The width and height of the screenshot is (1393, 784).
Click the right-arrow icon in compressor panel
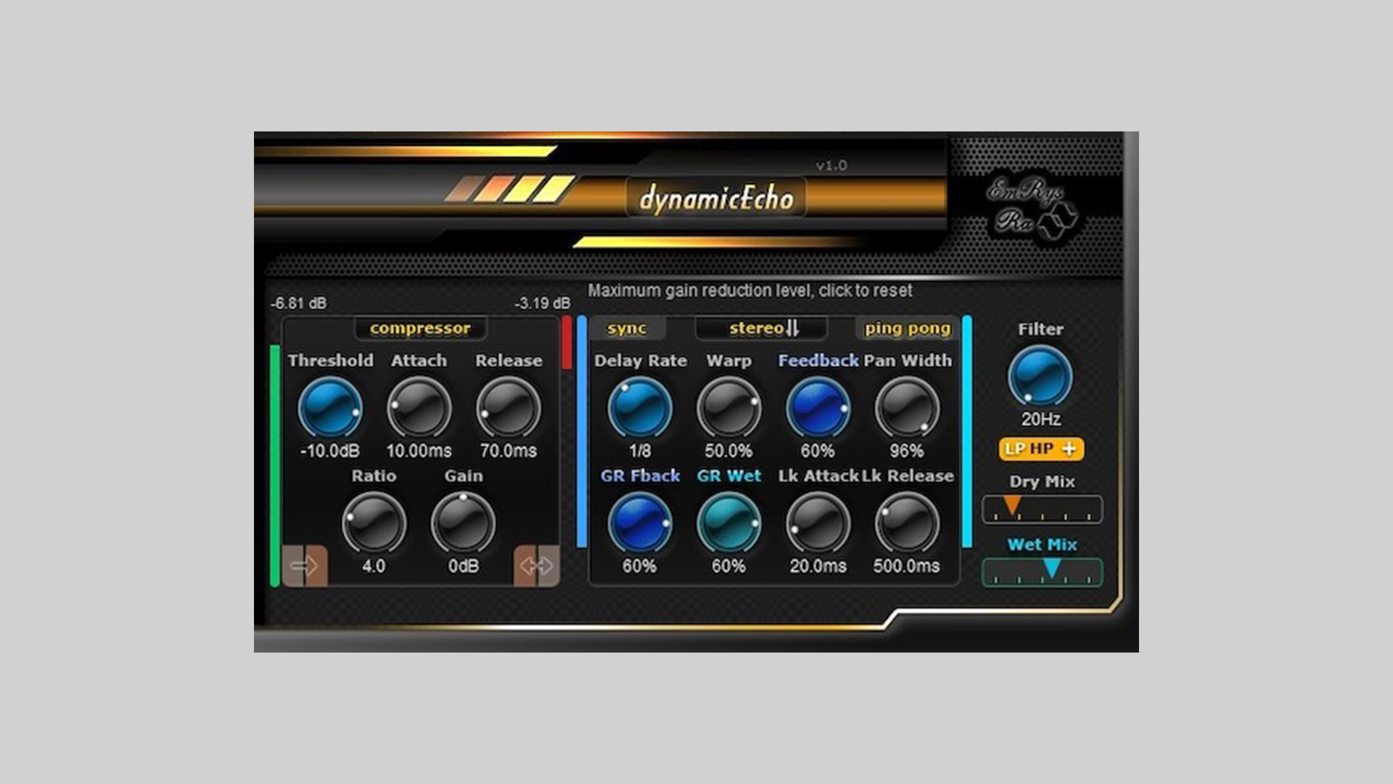[x=305, y=565]
